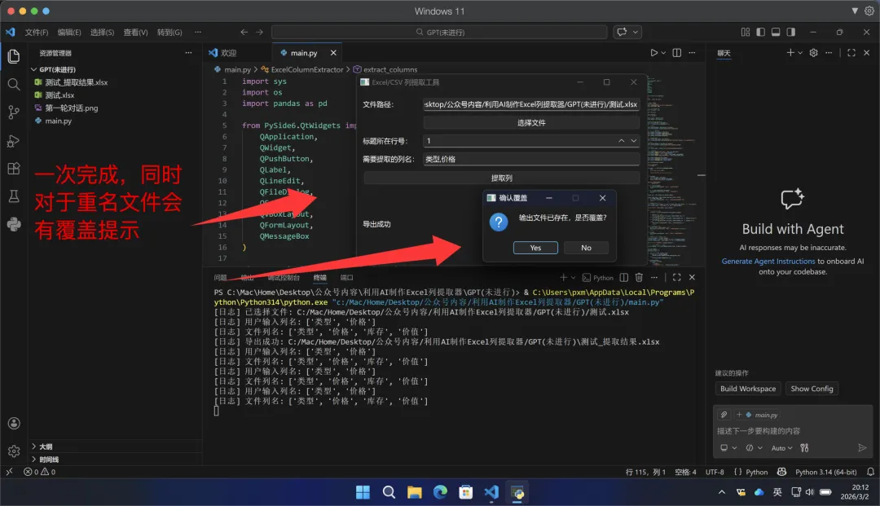Click the 提取列 button
This screenshot has width=880, height=506.
[501, 178]
